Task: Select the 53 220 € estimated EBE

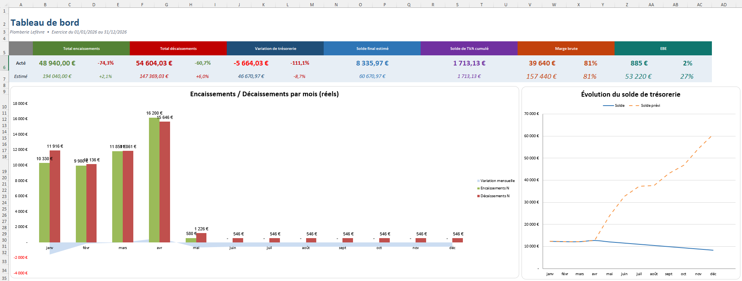Action: [x=638, y=76]
